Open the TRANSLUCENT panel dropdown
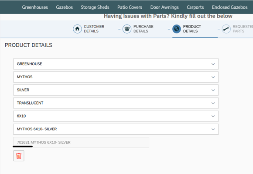The height and width of the screenshot is (174, 253). [116, 103]
